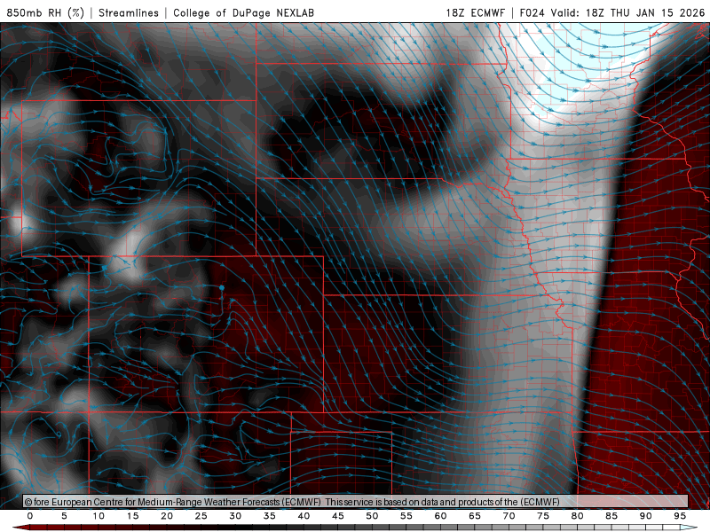Click the colorbar label "75"
The width and height of the screenshot is (710, 532).
pos(543,516)
